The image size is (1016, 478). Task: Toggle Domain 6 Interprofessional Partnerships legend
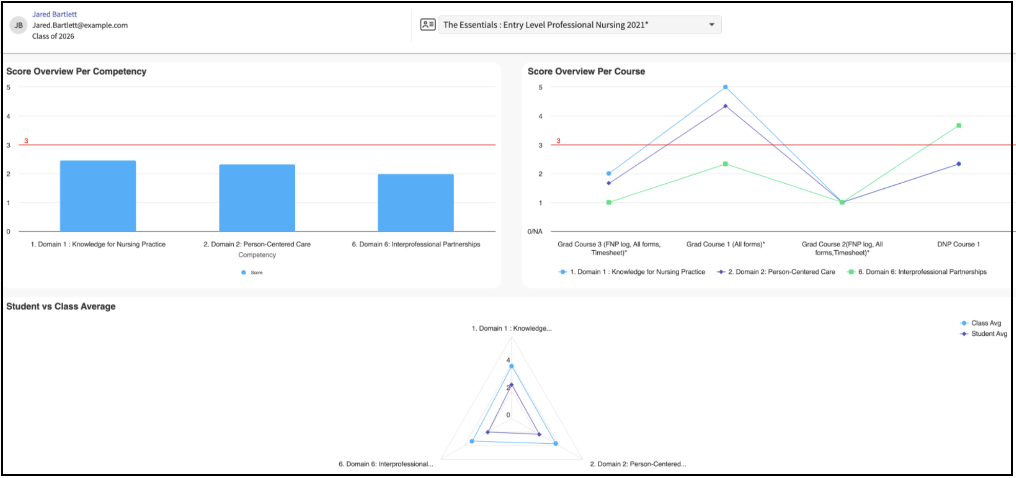tap(917, 272)
